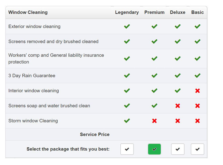Image resolution: width=223 pixels, height=165 pixels.
Task: Deselect the green Premium package checkbox
Action: click(x=154, y=149)
